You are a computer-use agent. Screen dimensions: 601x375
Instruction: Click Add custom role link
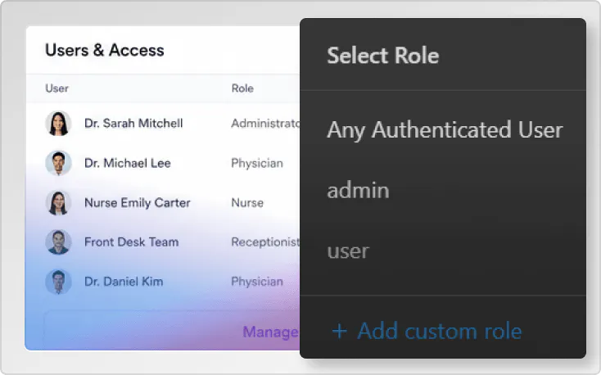click(x=439, y=331)
